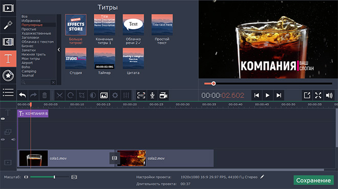This screenshot has height=189, width=338.
Task: Click the green Сохранение button
Action: pyautogui.click(x=313, y=180)
